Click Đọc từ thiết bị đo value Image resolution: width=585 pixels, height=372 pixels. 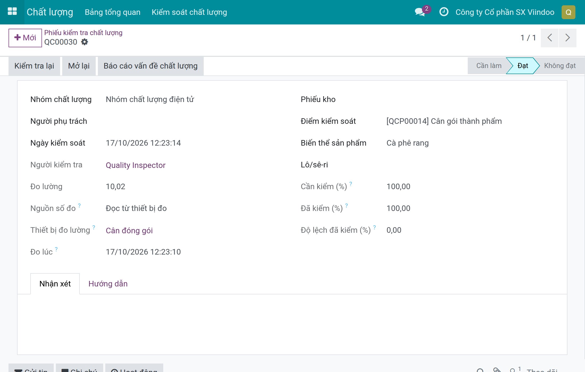coord(136,208)
